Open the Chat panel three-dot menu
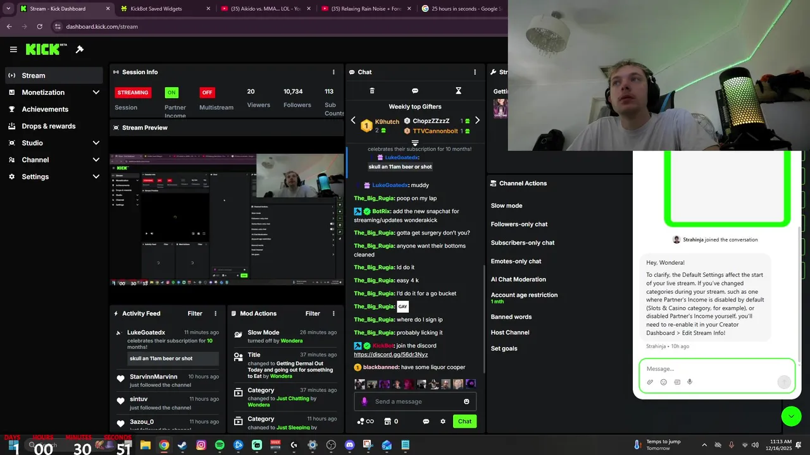Image resolution: width=810 pixels, height=455 pixels. [x=475, y=72]
